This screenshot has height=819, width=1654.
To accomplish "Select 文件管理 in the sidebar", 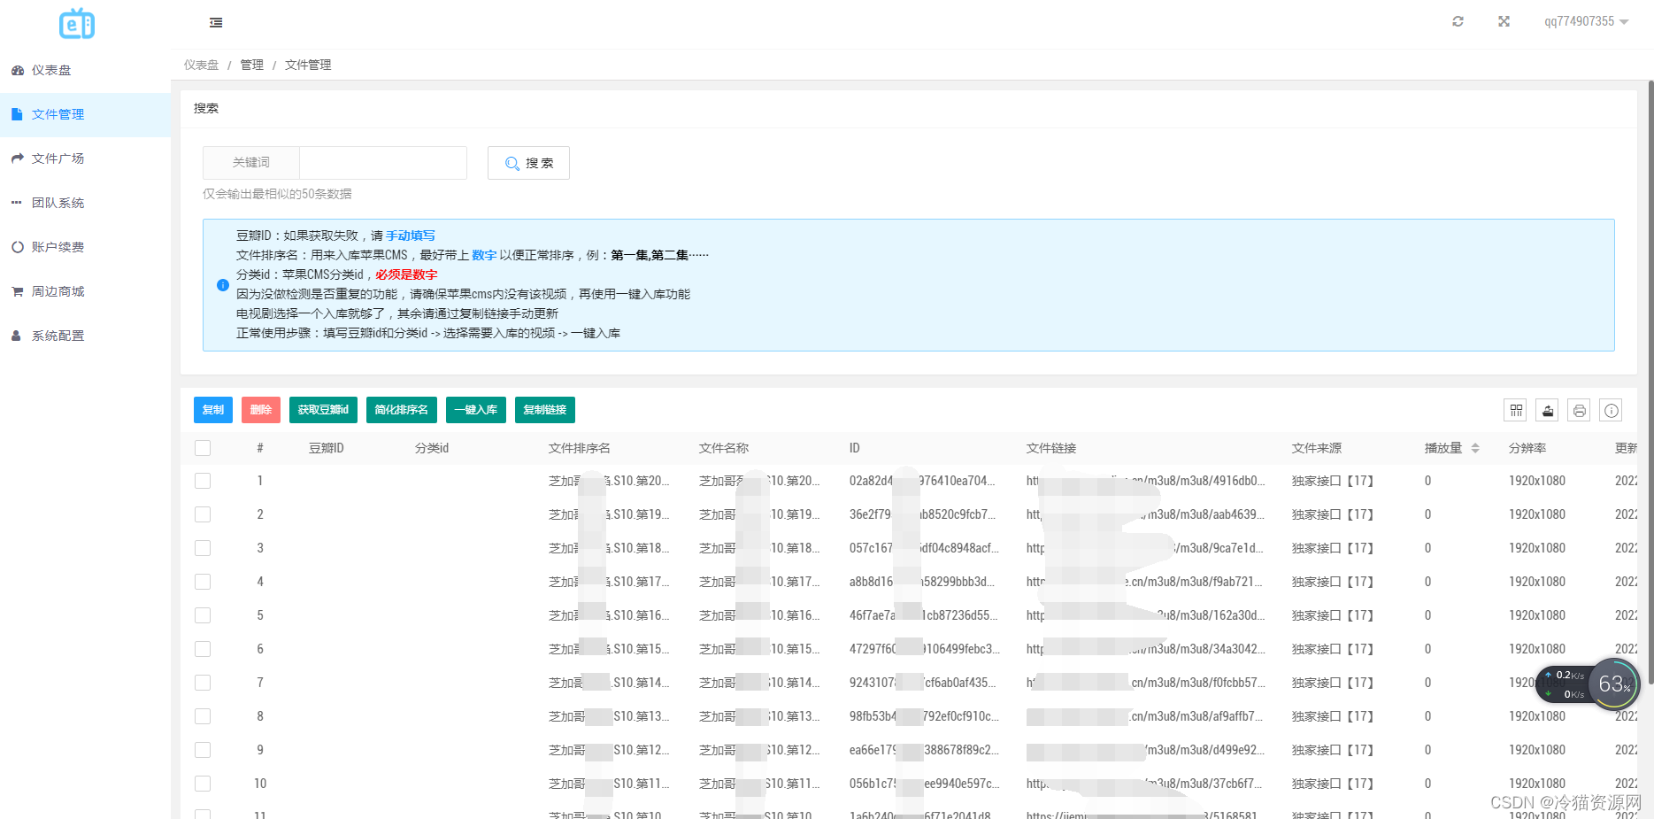I will click(85, 114).
